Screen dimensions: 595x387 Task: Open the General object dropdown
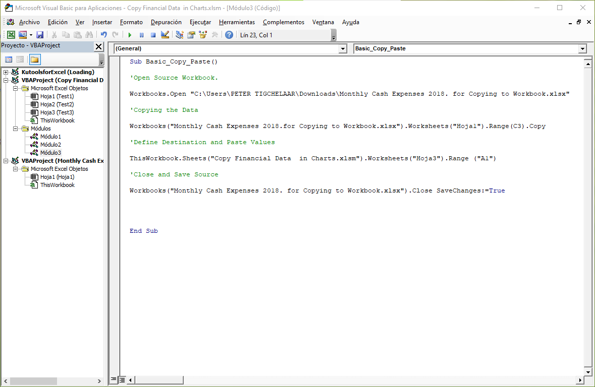pyautogui.click(x=343, y=48)
